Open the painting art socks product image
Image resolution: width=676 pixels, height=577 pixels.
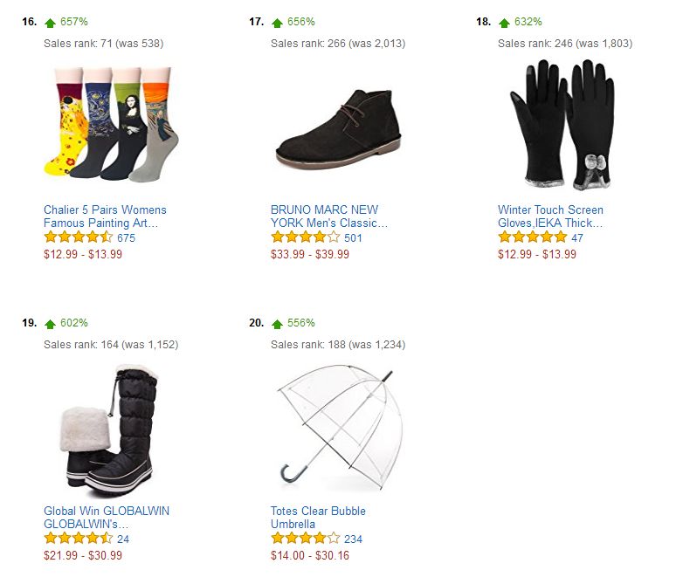click(112, 125)
